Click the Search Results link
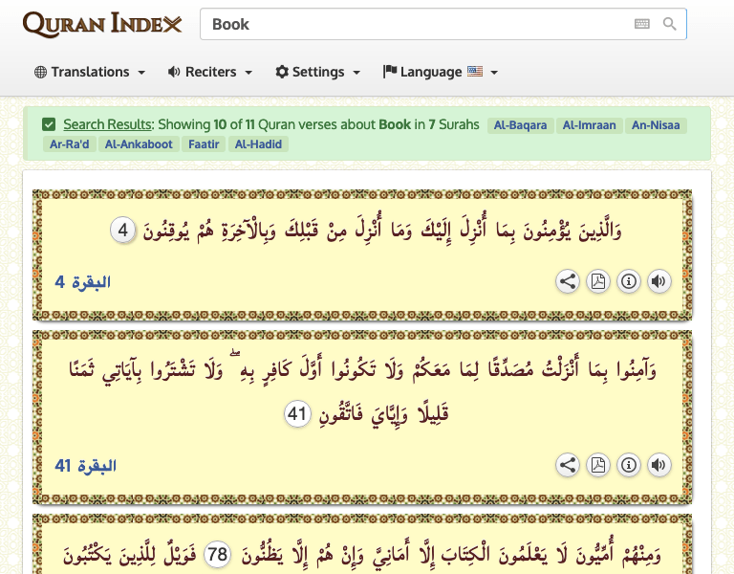 coord(107,124)
